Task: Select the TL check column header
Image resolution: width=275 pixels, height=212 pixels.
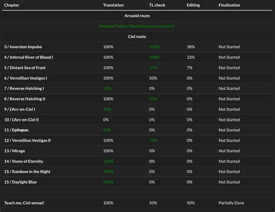Action: coord(157,5)
